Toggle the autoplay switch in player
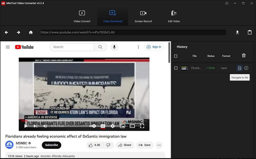256x159 pixels. (93, 126)
